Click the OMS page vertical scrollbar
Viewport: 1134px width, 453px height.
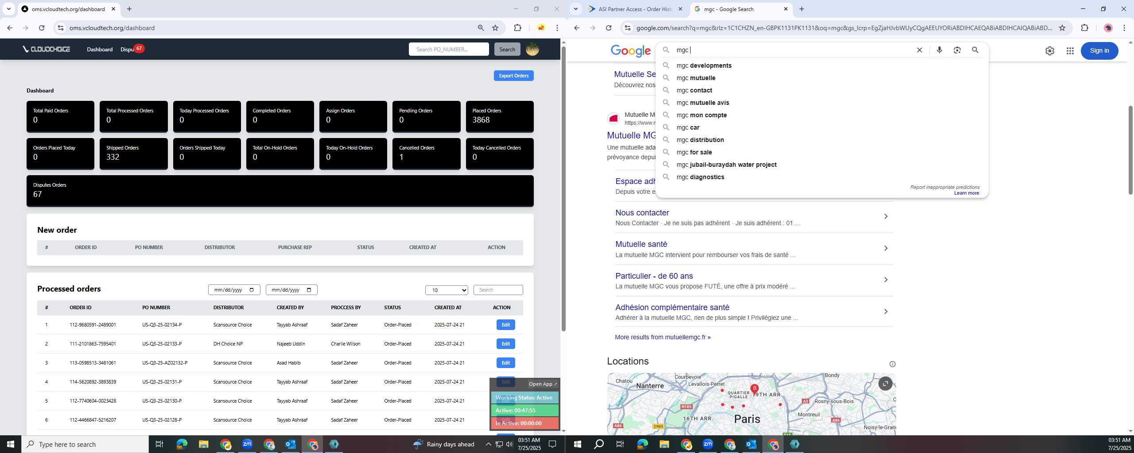point(563,188)
